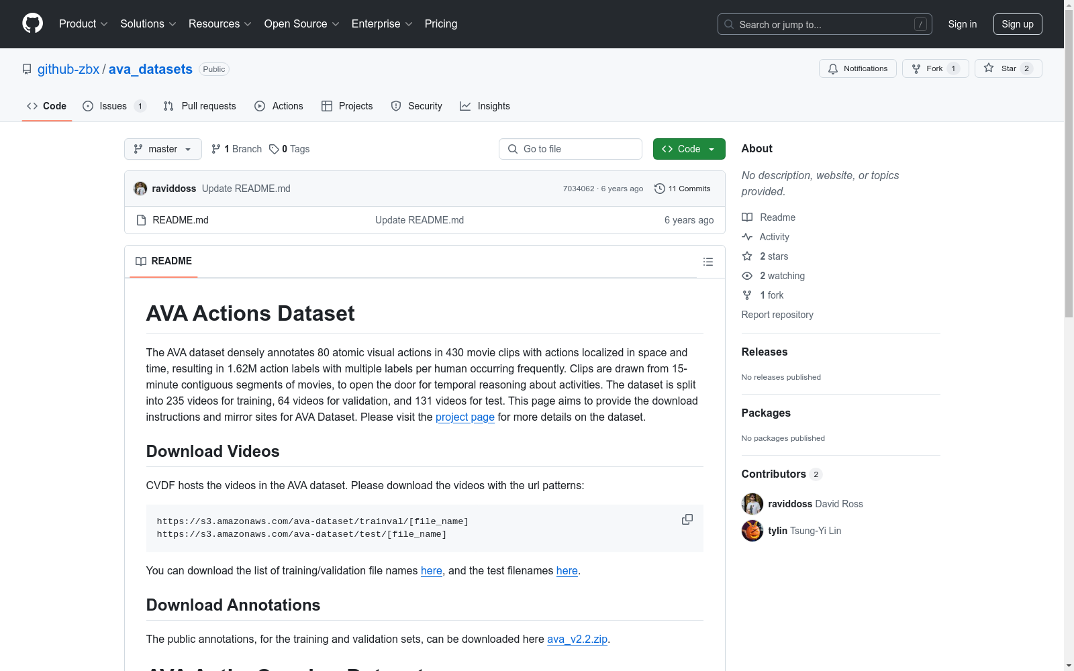Click the branch icon beside 1 Branch
This screenshot has width=1074, height=671.
click(216, 149)
